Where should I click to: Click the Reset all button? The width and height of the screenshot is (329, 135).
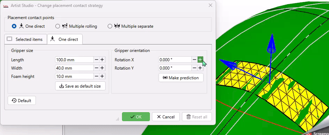point(197,117)
